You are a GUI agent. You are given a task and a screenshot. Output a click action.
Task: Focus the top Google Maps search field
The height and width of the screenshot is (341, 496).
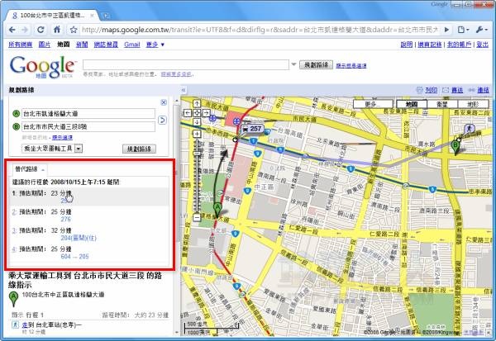[x=186, y=64]
